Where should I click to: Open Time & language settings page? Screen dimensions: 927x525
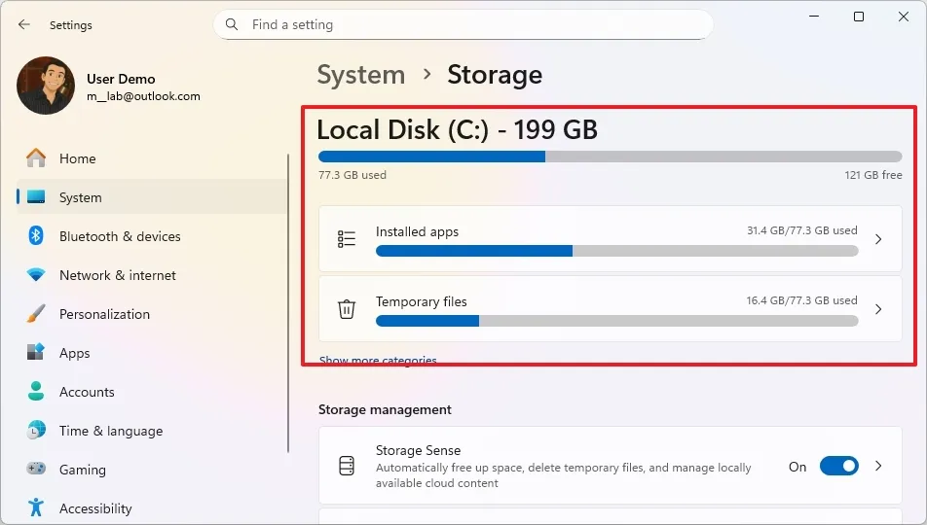point(152,431)
